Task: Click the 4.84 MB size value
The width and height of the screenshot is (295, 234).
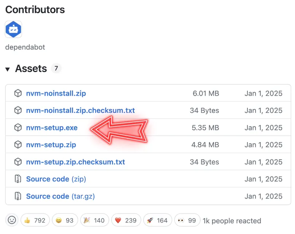Action: 205,145
